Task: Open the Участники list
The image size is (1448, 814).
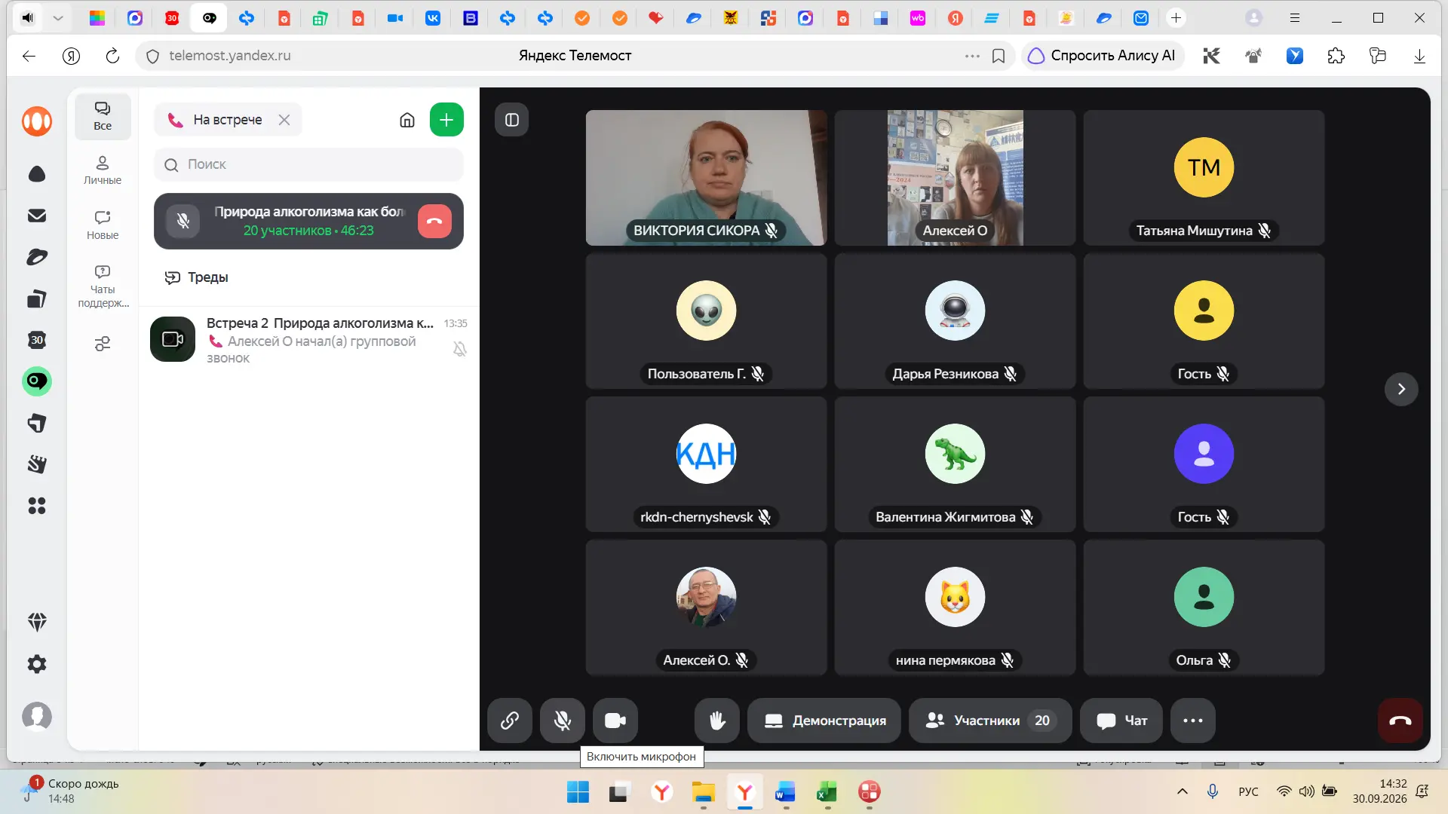Action: [990, 721]
